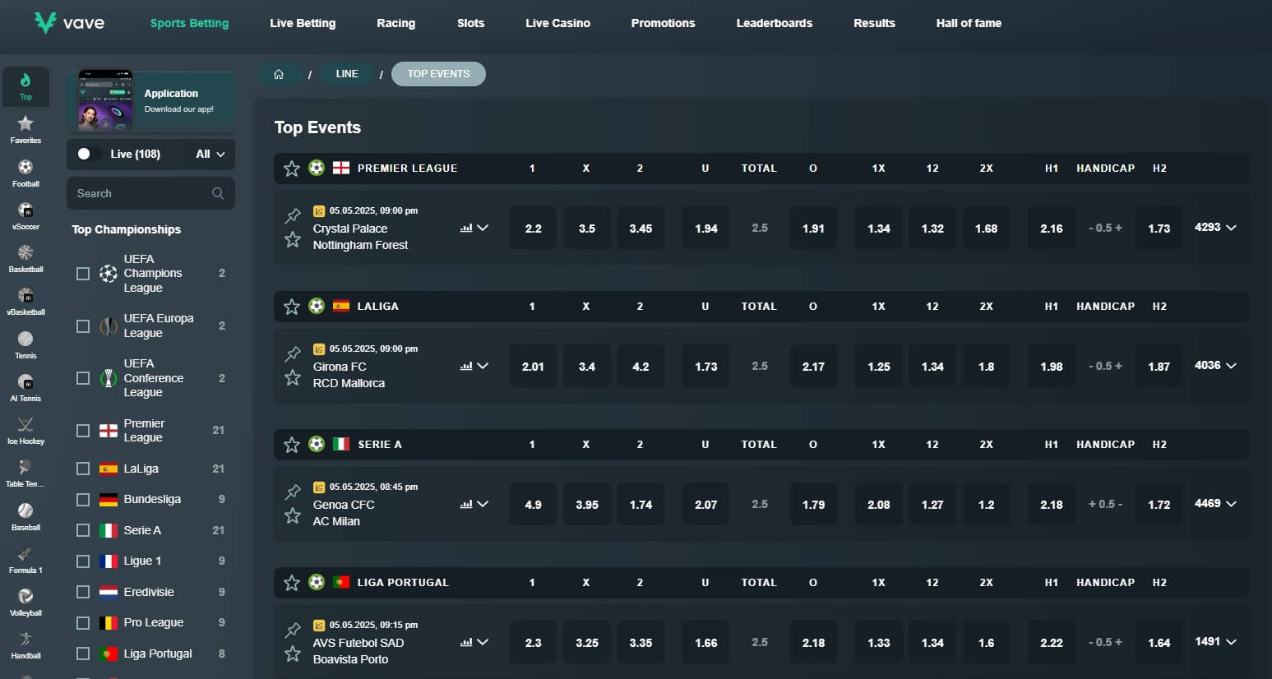
Task: Check the Serie A championship checkbox
Action: point(83,530)
